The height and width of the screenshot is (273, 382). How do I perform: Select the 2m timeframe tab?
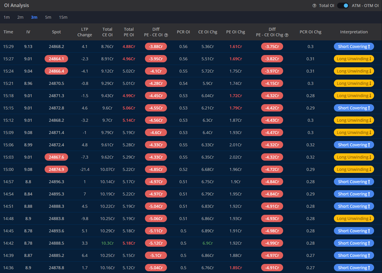click(20, 17)
